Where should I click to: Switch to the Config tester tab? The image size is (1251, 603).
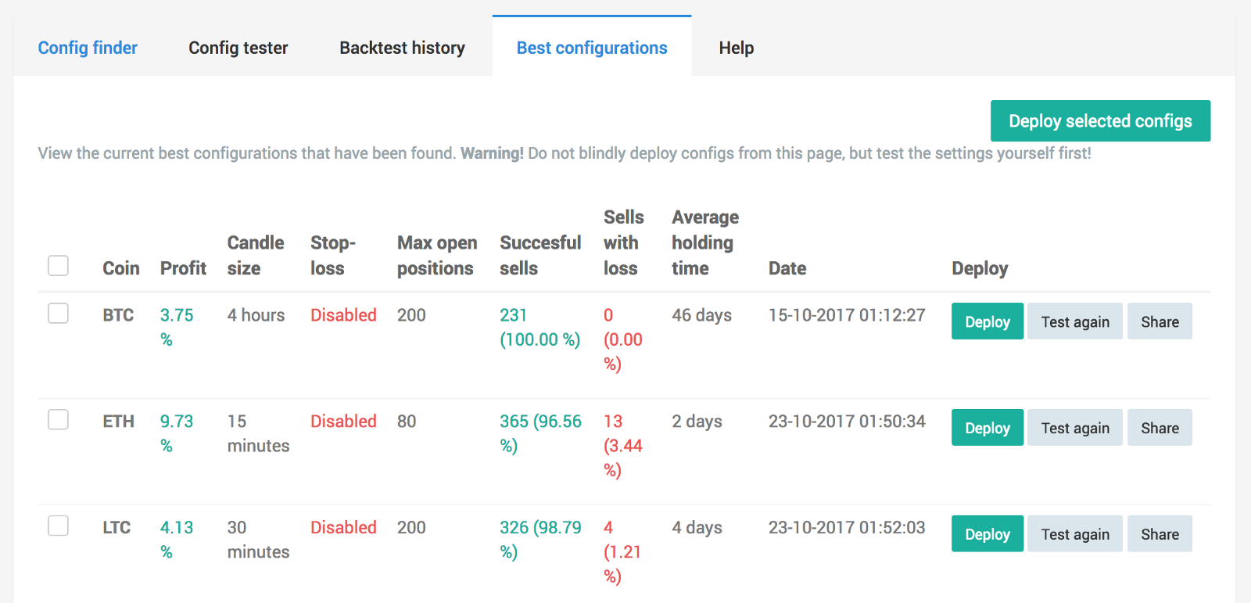pos(238,48)
